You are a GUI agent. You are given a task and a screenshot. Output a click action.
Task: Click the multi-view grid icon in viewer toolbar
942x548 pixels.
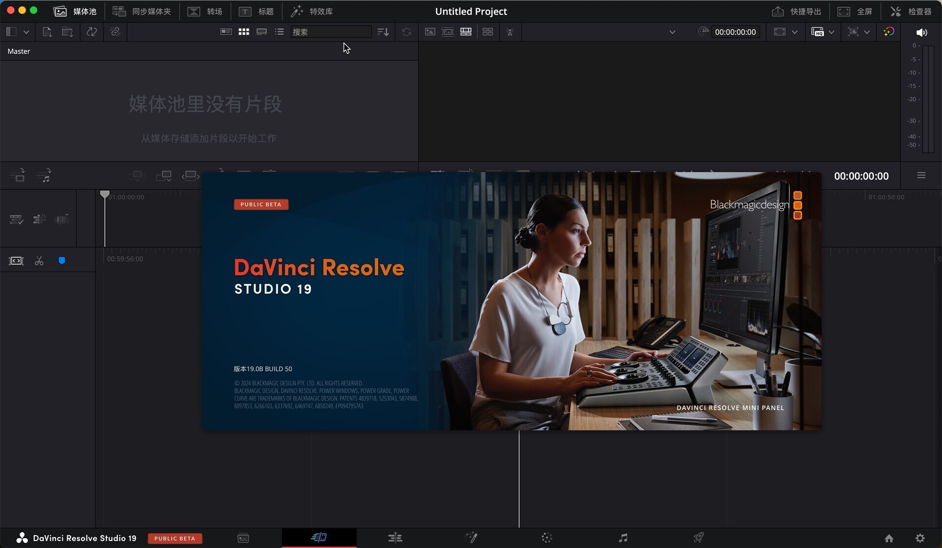coord(488,32)
